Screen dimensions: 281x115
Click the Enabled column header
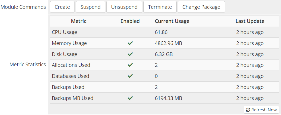pos(130,21)
